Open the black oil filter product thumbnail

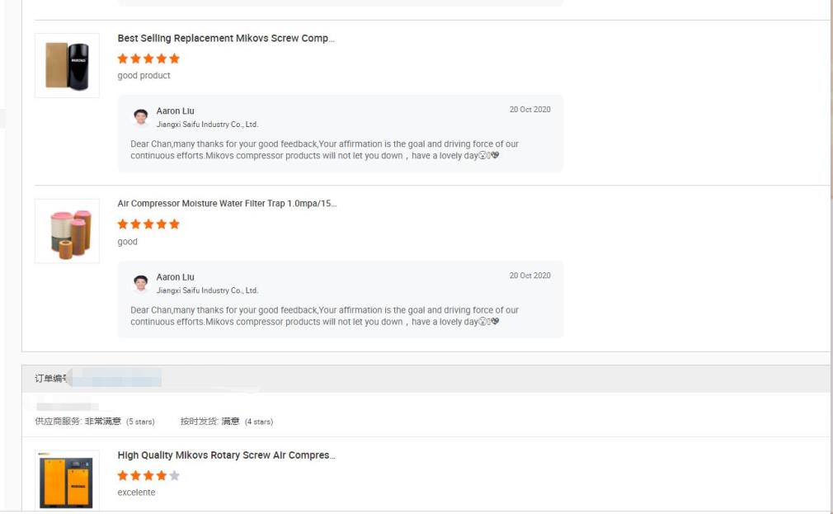pyautogui.click(x=67, y=66)
